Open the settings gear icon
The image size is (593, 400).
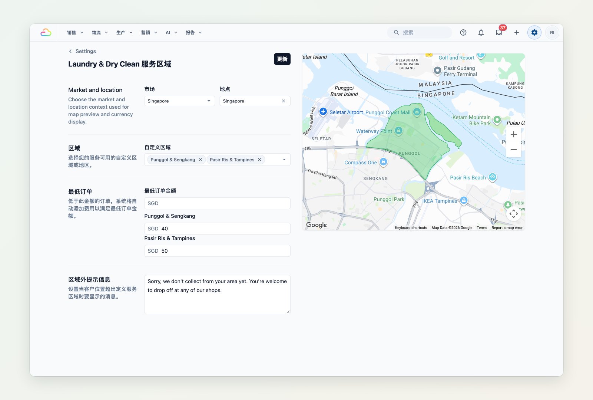(534, 33)
